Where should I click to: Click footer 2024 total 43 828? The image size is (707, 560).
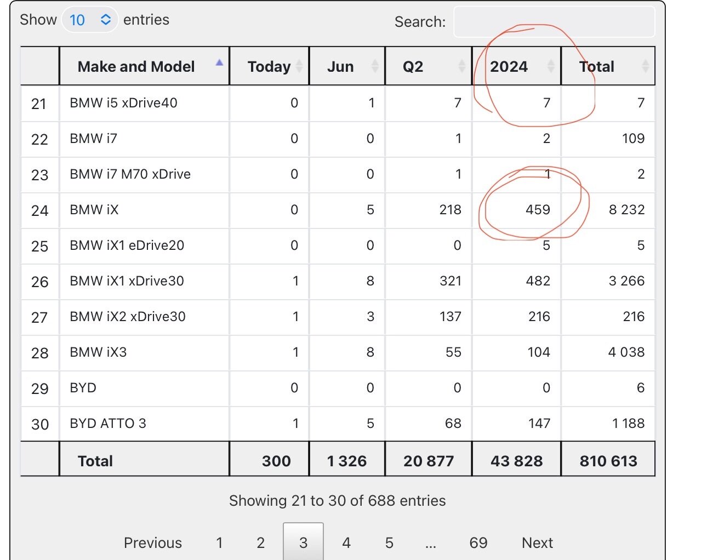pyautogui.click(x=516, y=461)
